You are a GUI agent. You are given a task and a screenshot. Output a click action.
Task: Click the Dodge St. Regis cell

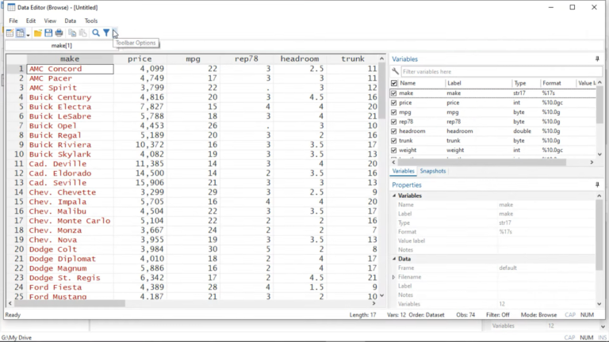[x=70, y=278]
